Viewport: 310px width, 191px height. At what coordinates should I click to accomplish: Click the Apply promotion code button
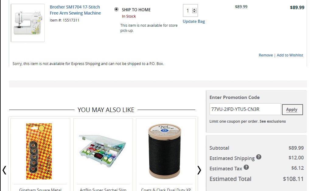(x=292, y=110)
